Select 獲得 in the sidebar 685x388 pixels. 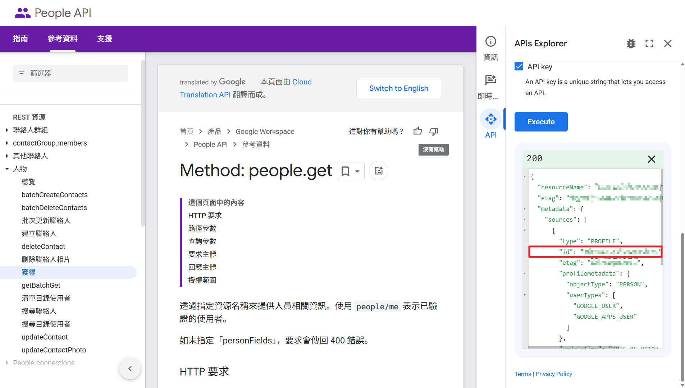click(68, 272)
